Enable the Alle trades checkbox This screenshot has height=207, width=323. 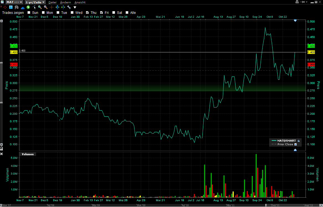[127, 12]
